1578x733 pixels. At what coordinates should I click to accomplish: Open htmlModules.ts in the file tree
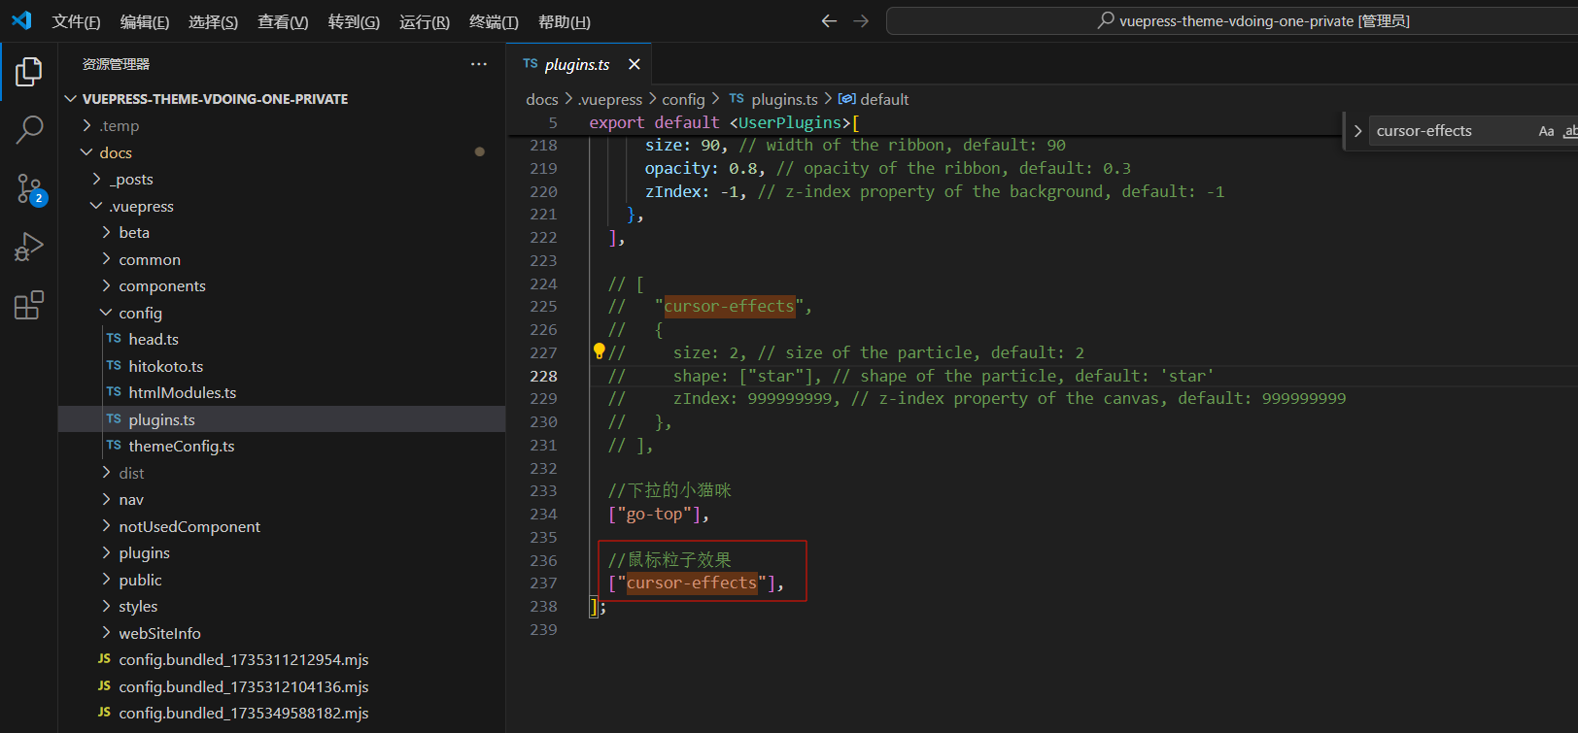coord(282,392)
